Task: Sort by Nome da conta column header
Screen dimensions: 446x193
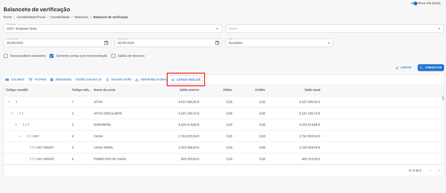Action: 105,90
